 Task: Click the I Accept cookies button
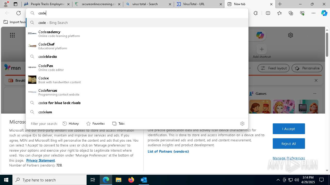point(289,129)
